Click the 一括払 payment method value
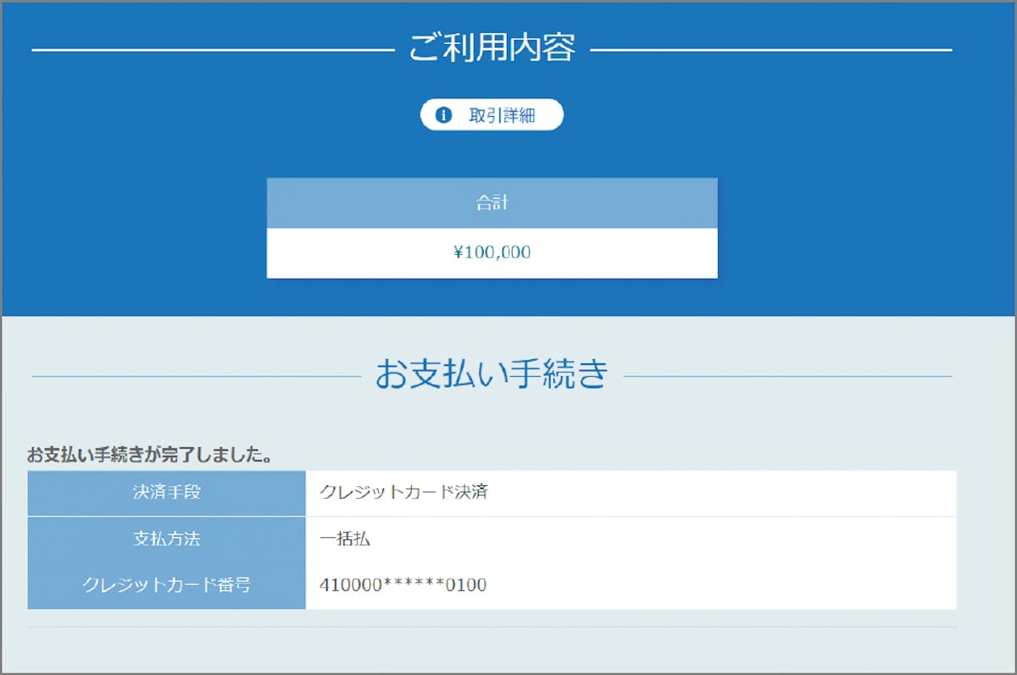The image size is (1017, 675). 345,539
